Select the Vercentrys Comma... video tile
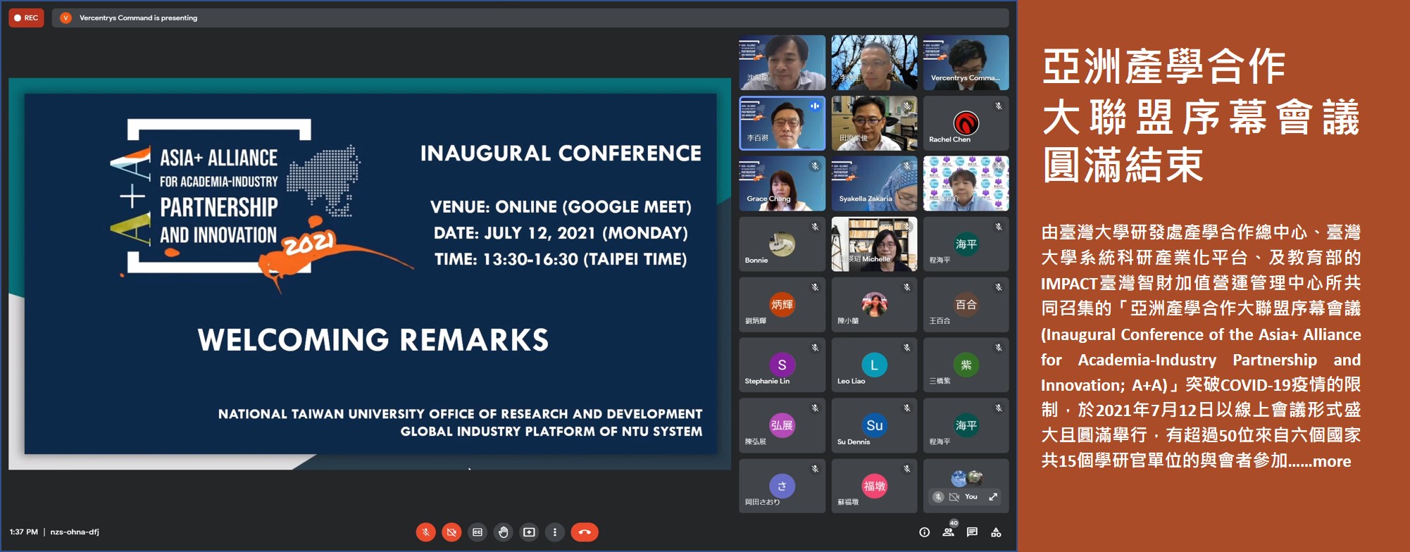This screenshot has height=552, width=1410. pos(966,62)
